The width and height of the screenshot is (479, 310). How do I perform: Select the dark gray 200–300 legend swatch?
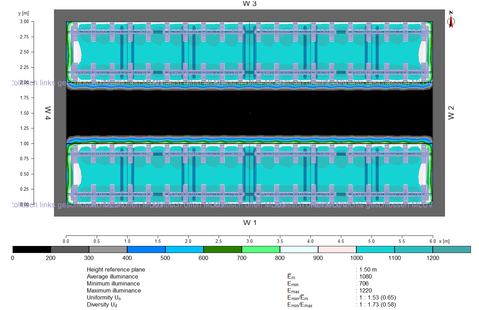point(70,249)
